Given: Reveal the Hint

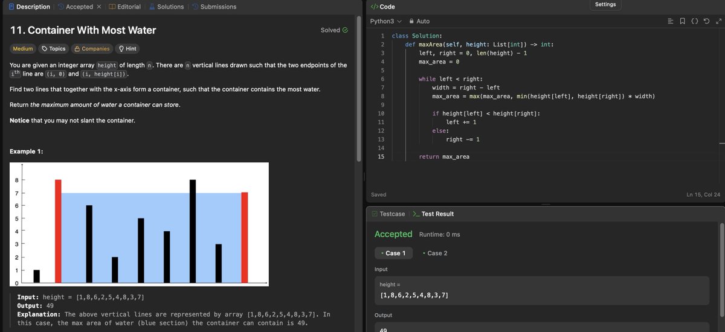Looking at the screenshot, I should [127, 49].
